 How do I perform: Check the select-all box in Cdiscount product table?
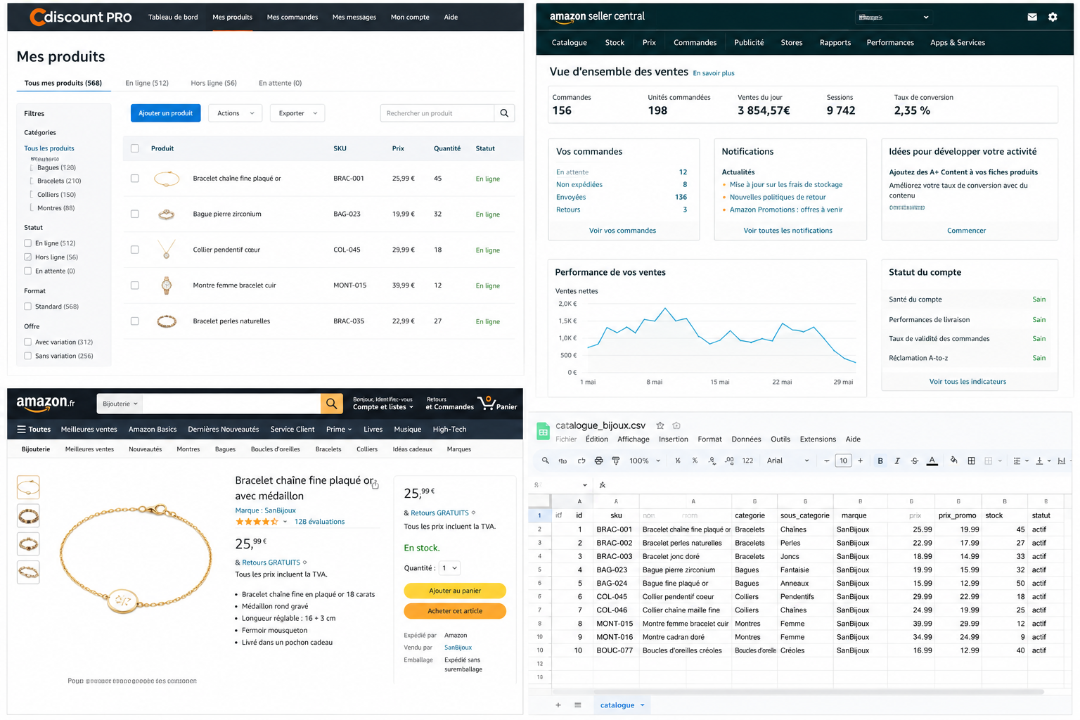(135, 148)
